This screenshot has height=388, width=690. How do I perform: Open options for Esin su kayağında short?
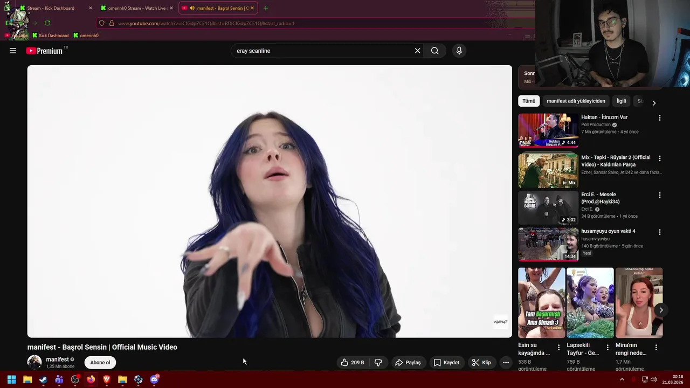(558, 348)
